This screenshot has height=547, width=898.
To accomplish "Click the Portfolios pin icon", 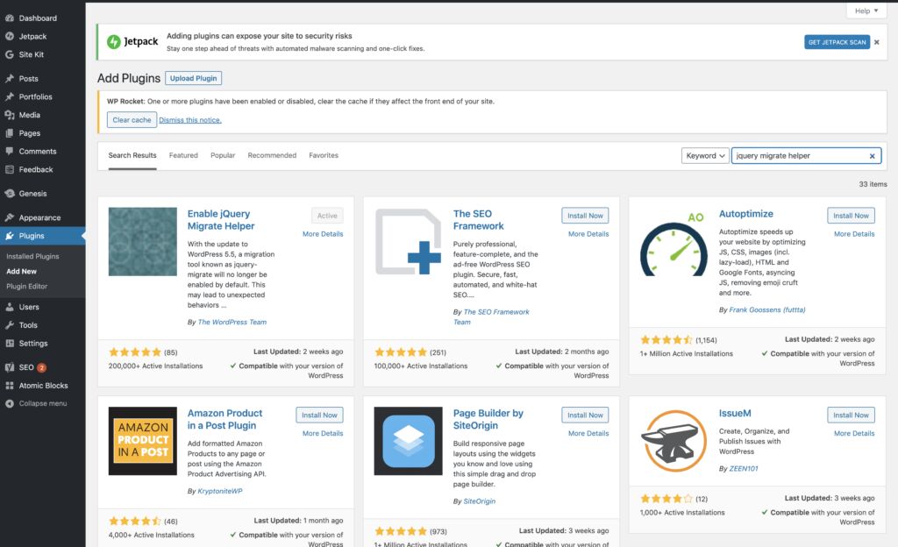I will click(x=9, y=96).
